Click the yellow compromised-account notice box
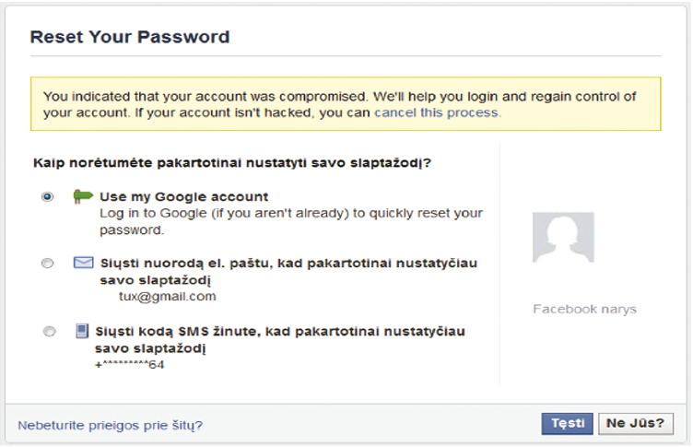 click(x=346, y=104)
